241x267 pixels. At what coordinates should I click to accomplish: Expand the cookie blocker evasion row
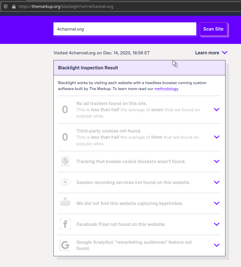[x=217, y=161]
